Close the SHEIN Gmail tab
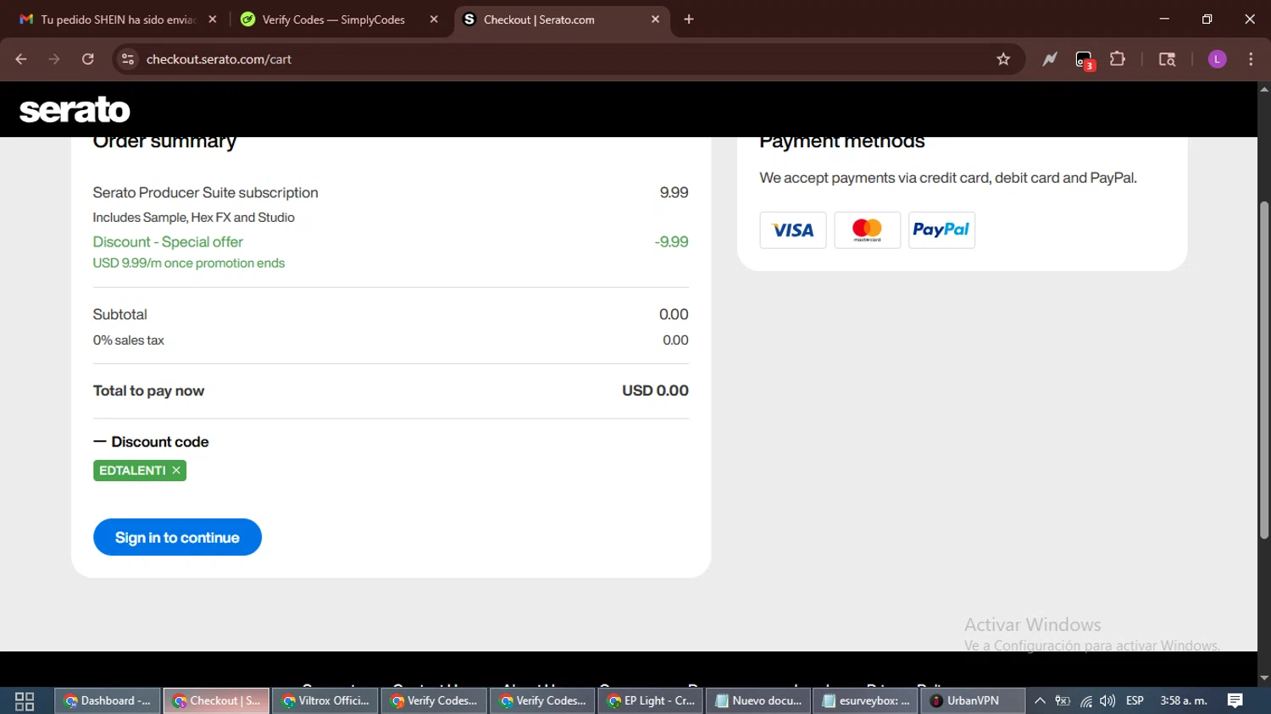 click(213, 19)
